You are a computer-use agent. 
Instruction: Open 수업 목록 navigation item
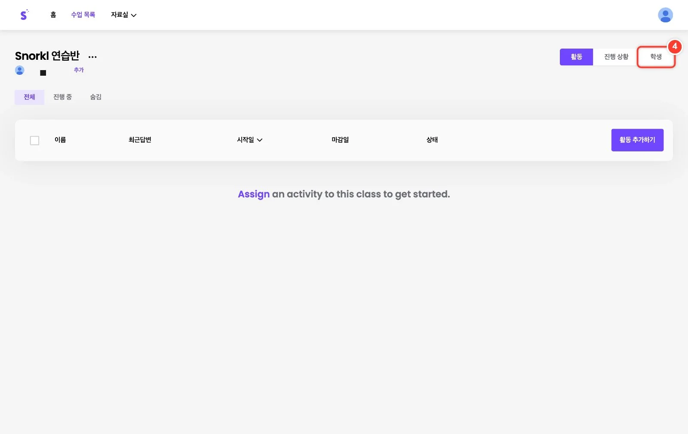(83, 15)
